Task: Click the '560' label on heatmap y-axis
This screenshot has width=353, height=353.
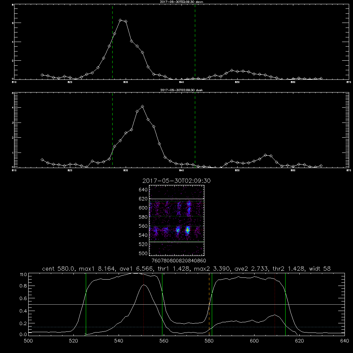Action: pos(143,226)
